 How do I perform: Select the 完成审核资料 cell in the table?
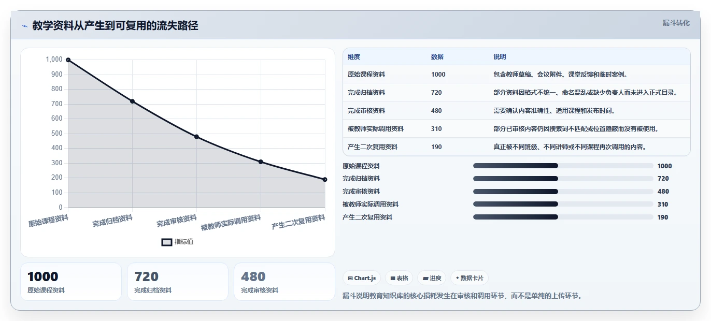(x=366, y=111)
